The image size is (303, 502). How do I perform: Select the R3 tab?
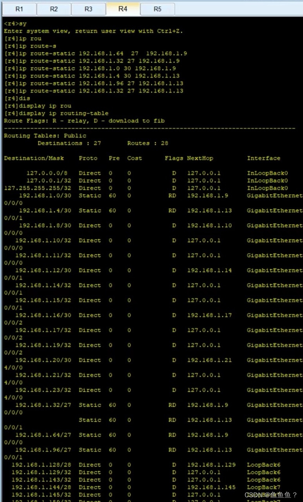(x=88, y=9)
